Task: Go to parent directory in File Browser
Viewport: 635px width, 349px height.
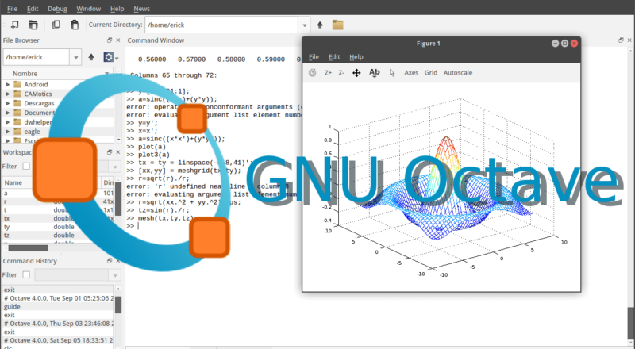Action: tap(91, 57)
